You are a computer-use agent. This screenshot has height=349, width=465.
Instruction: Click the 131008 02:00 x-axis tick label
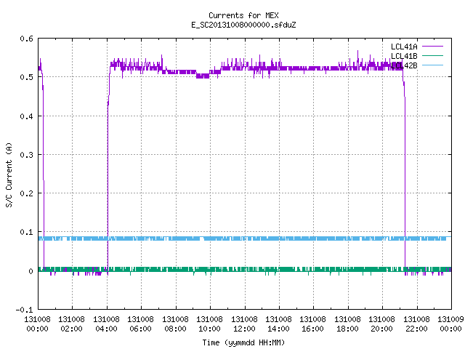[x=71, y=324]
